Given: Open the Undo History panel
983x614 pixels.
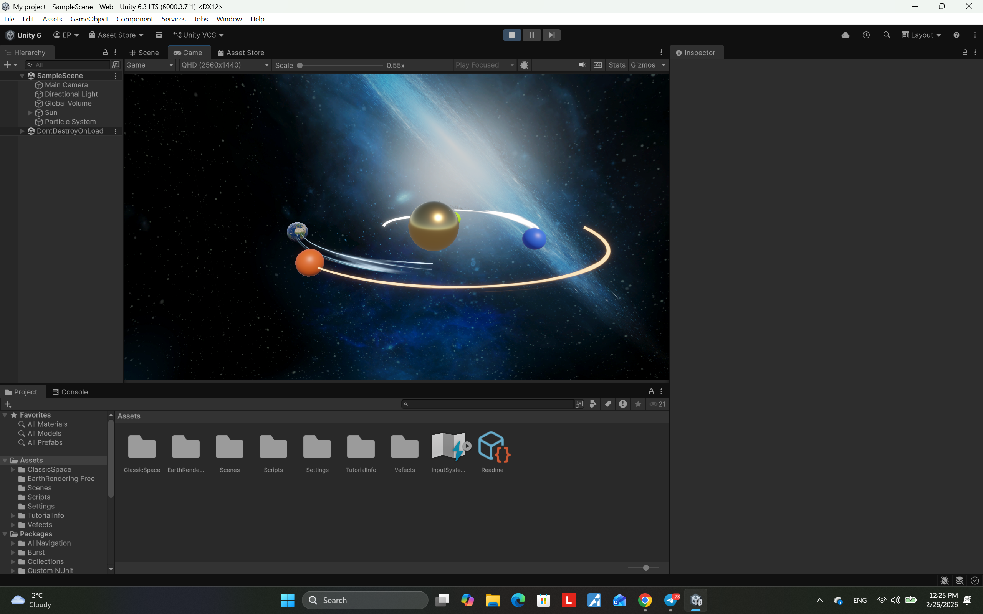Looking at the screenshot, I should (866, 35).
